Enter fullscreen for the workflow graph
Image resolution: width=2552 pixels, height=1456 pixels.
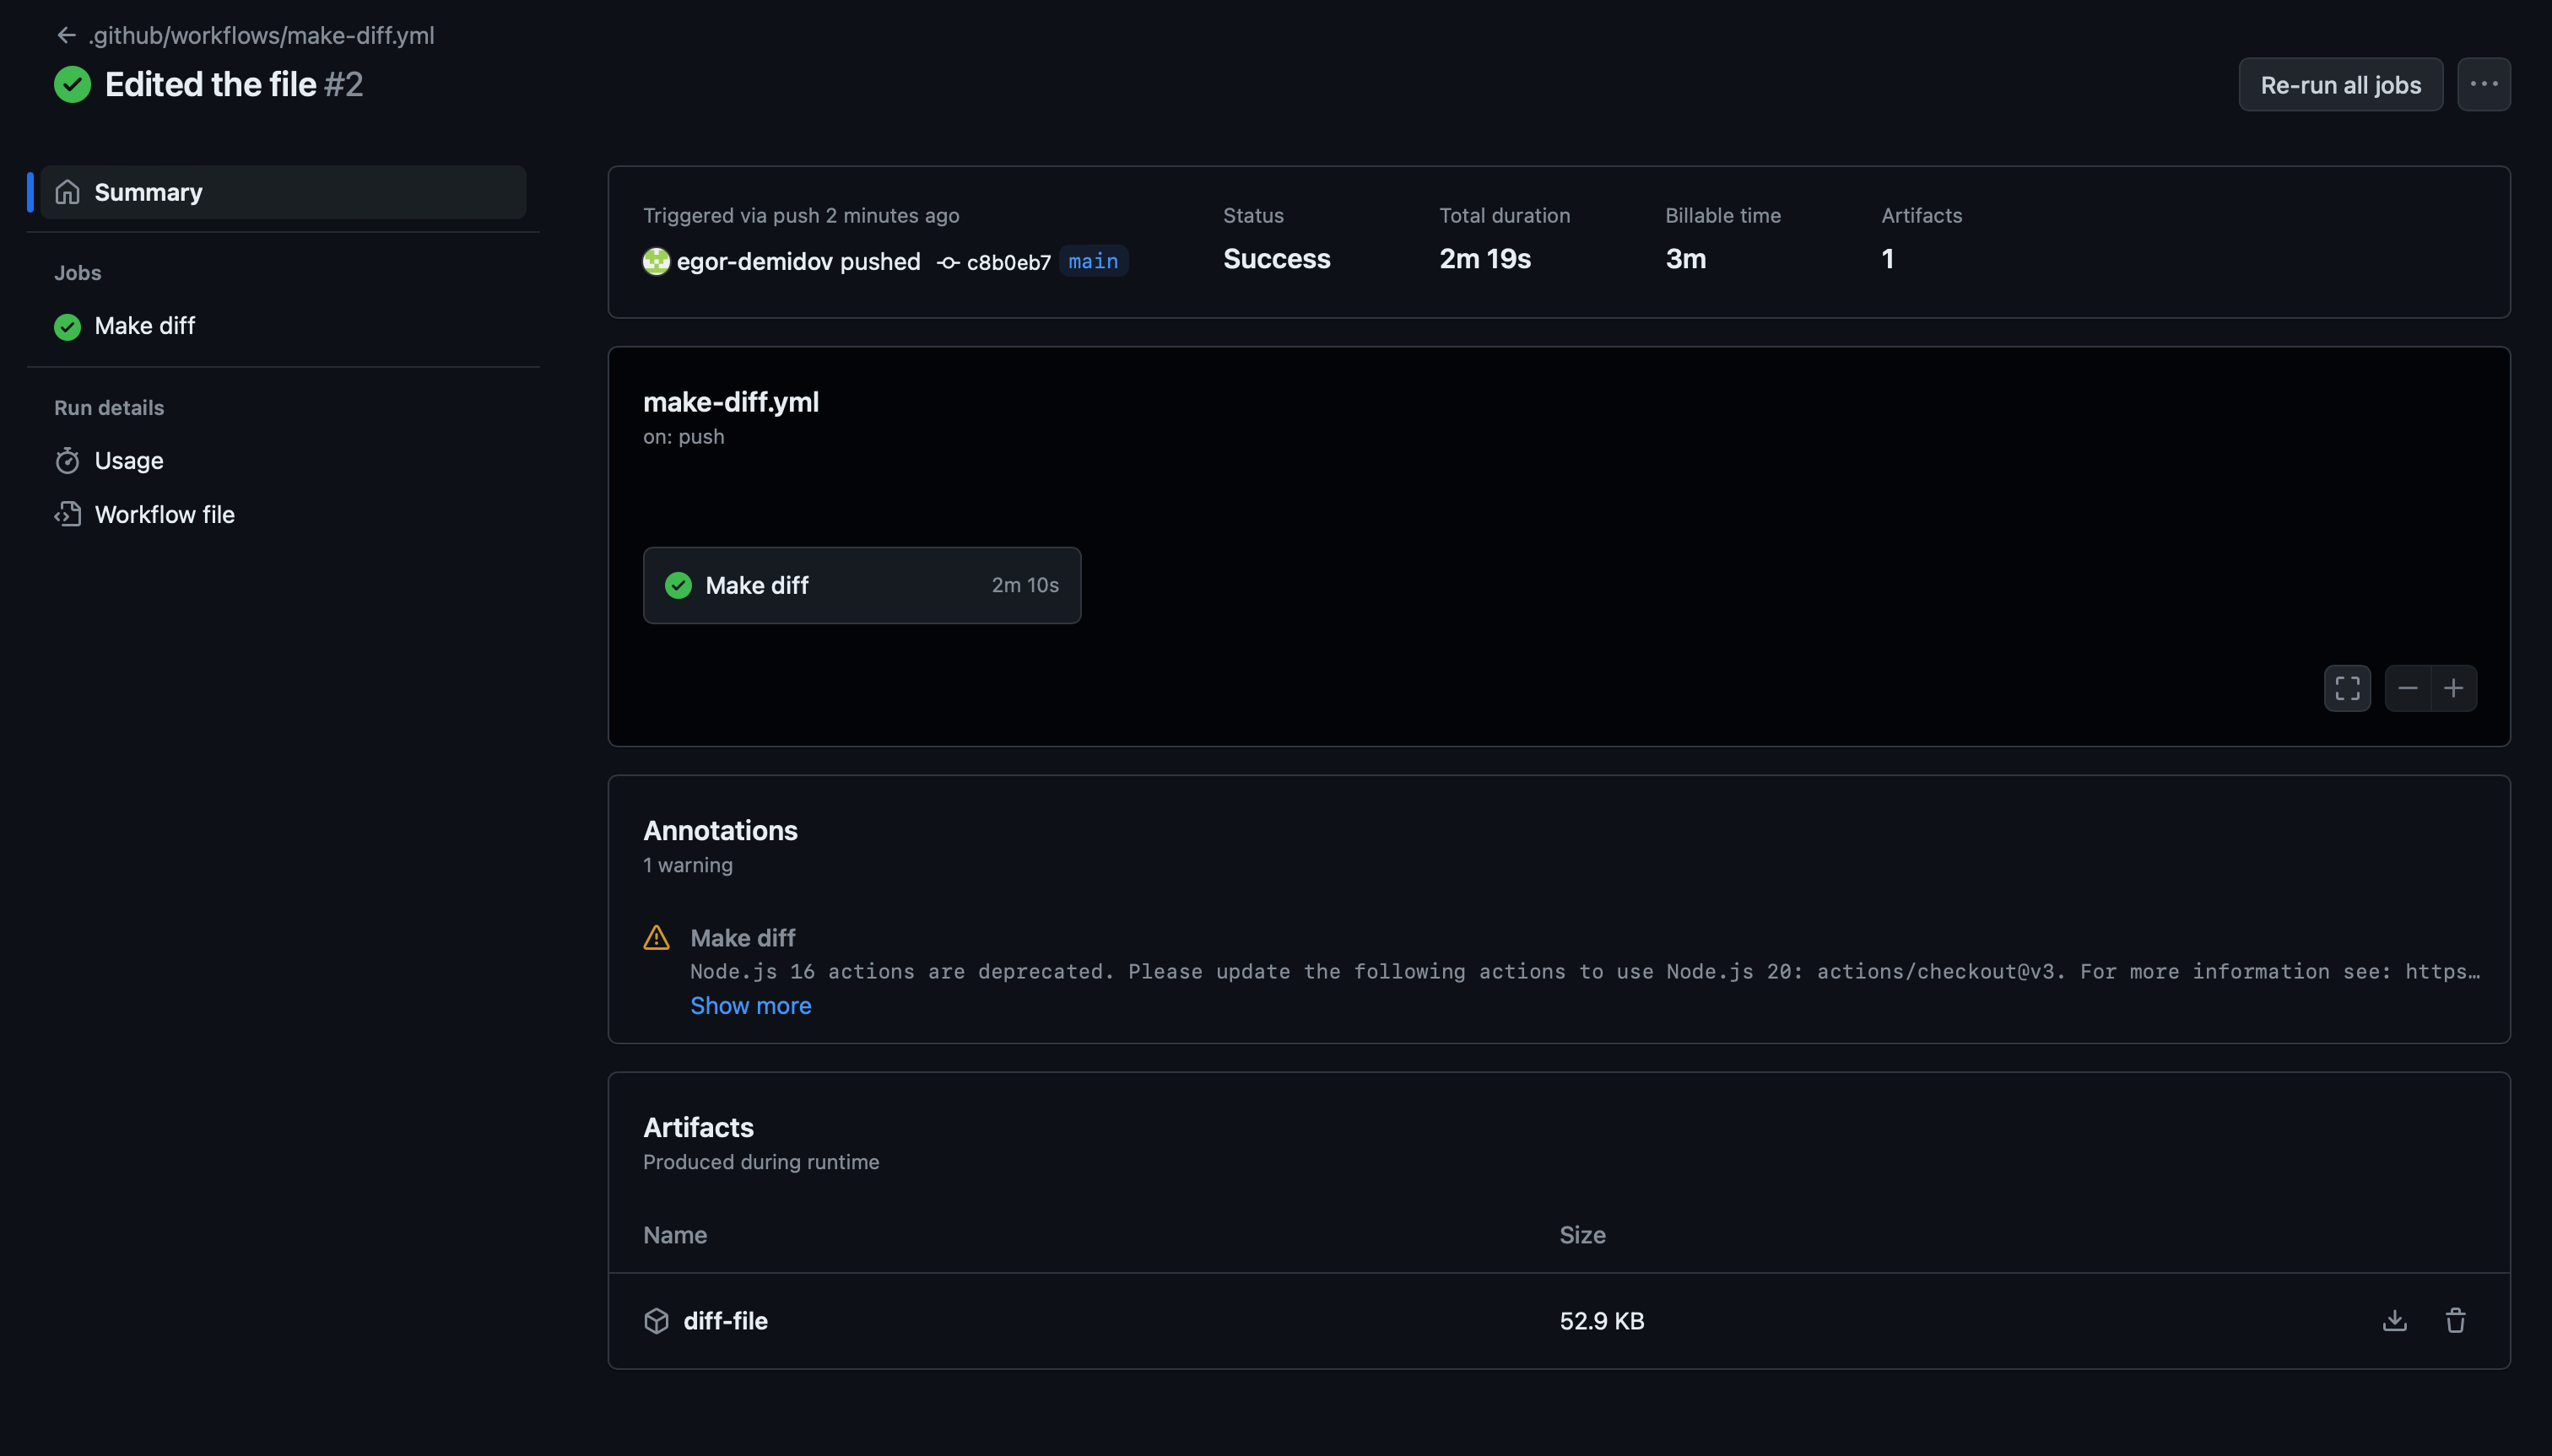click(x=2347, y=688)
